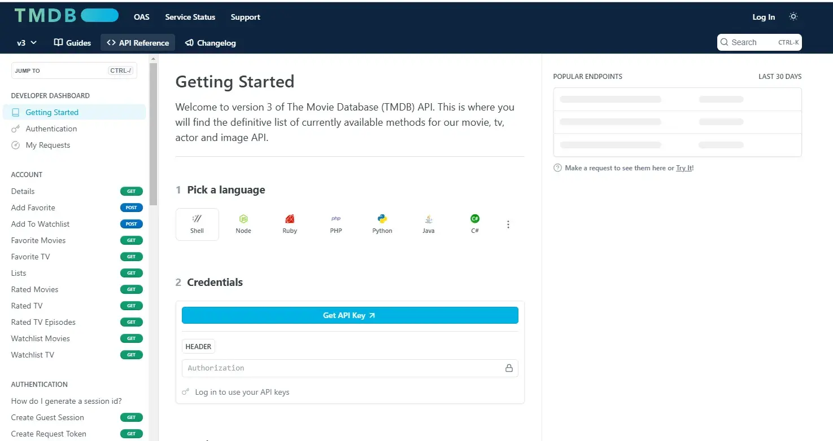Screen dimensions: 833x441
Task: Click the help icon beside 'Make a request'
Action: [557, 168]
